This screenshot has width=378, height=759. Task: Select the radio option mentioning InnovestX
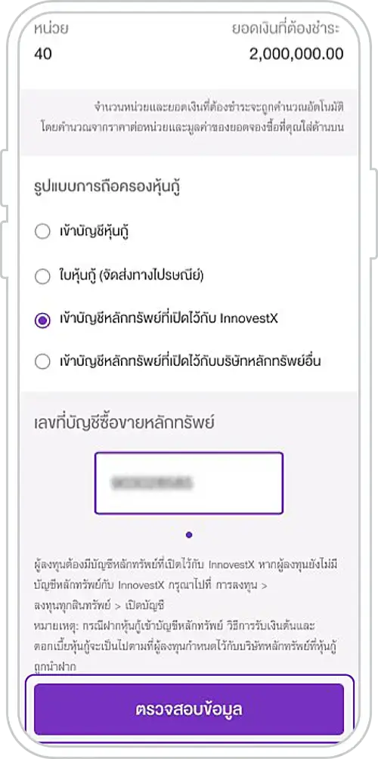click(x=156, y=320)
